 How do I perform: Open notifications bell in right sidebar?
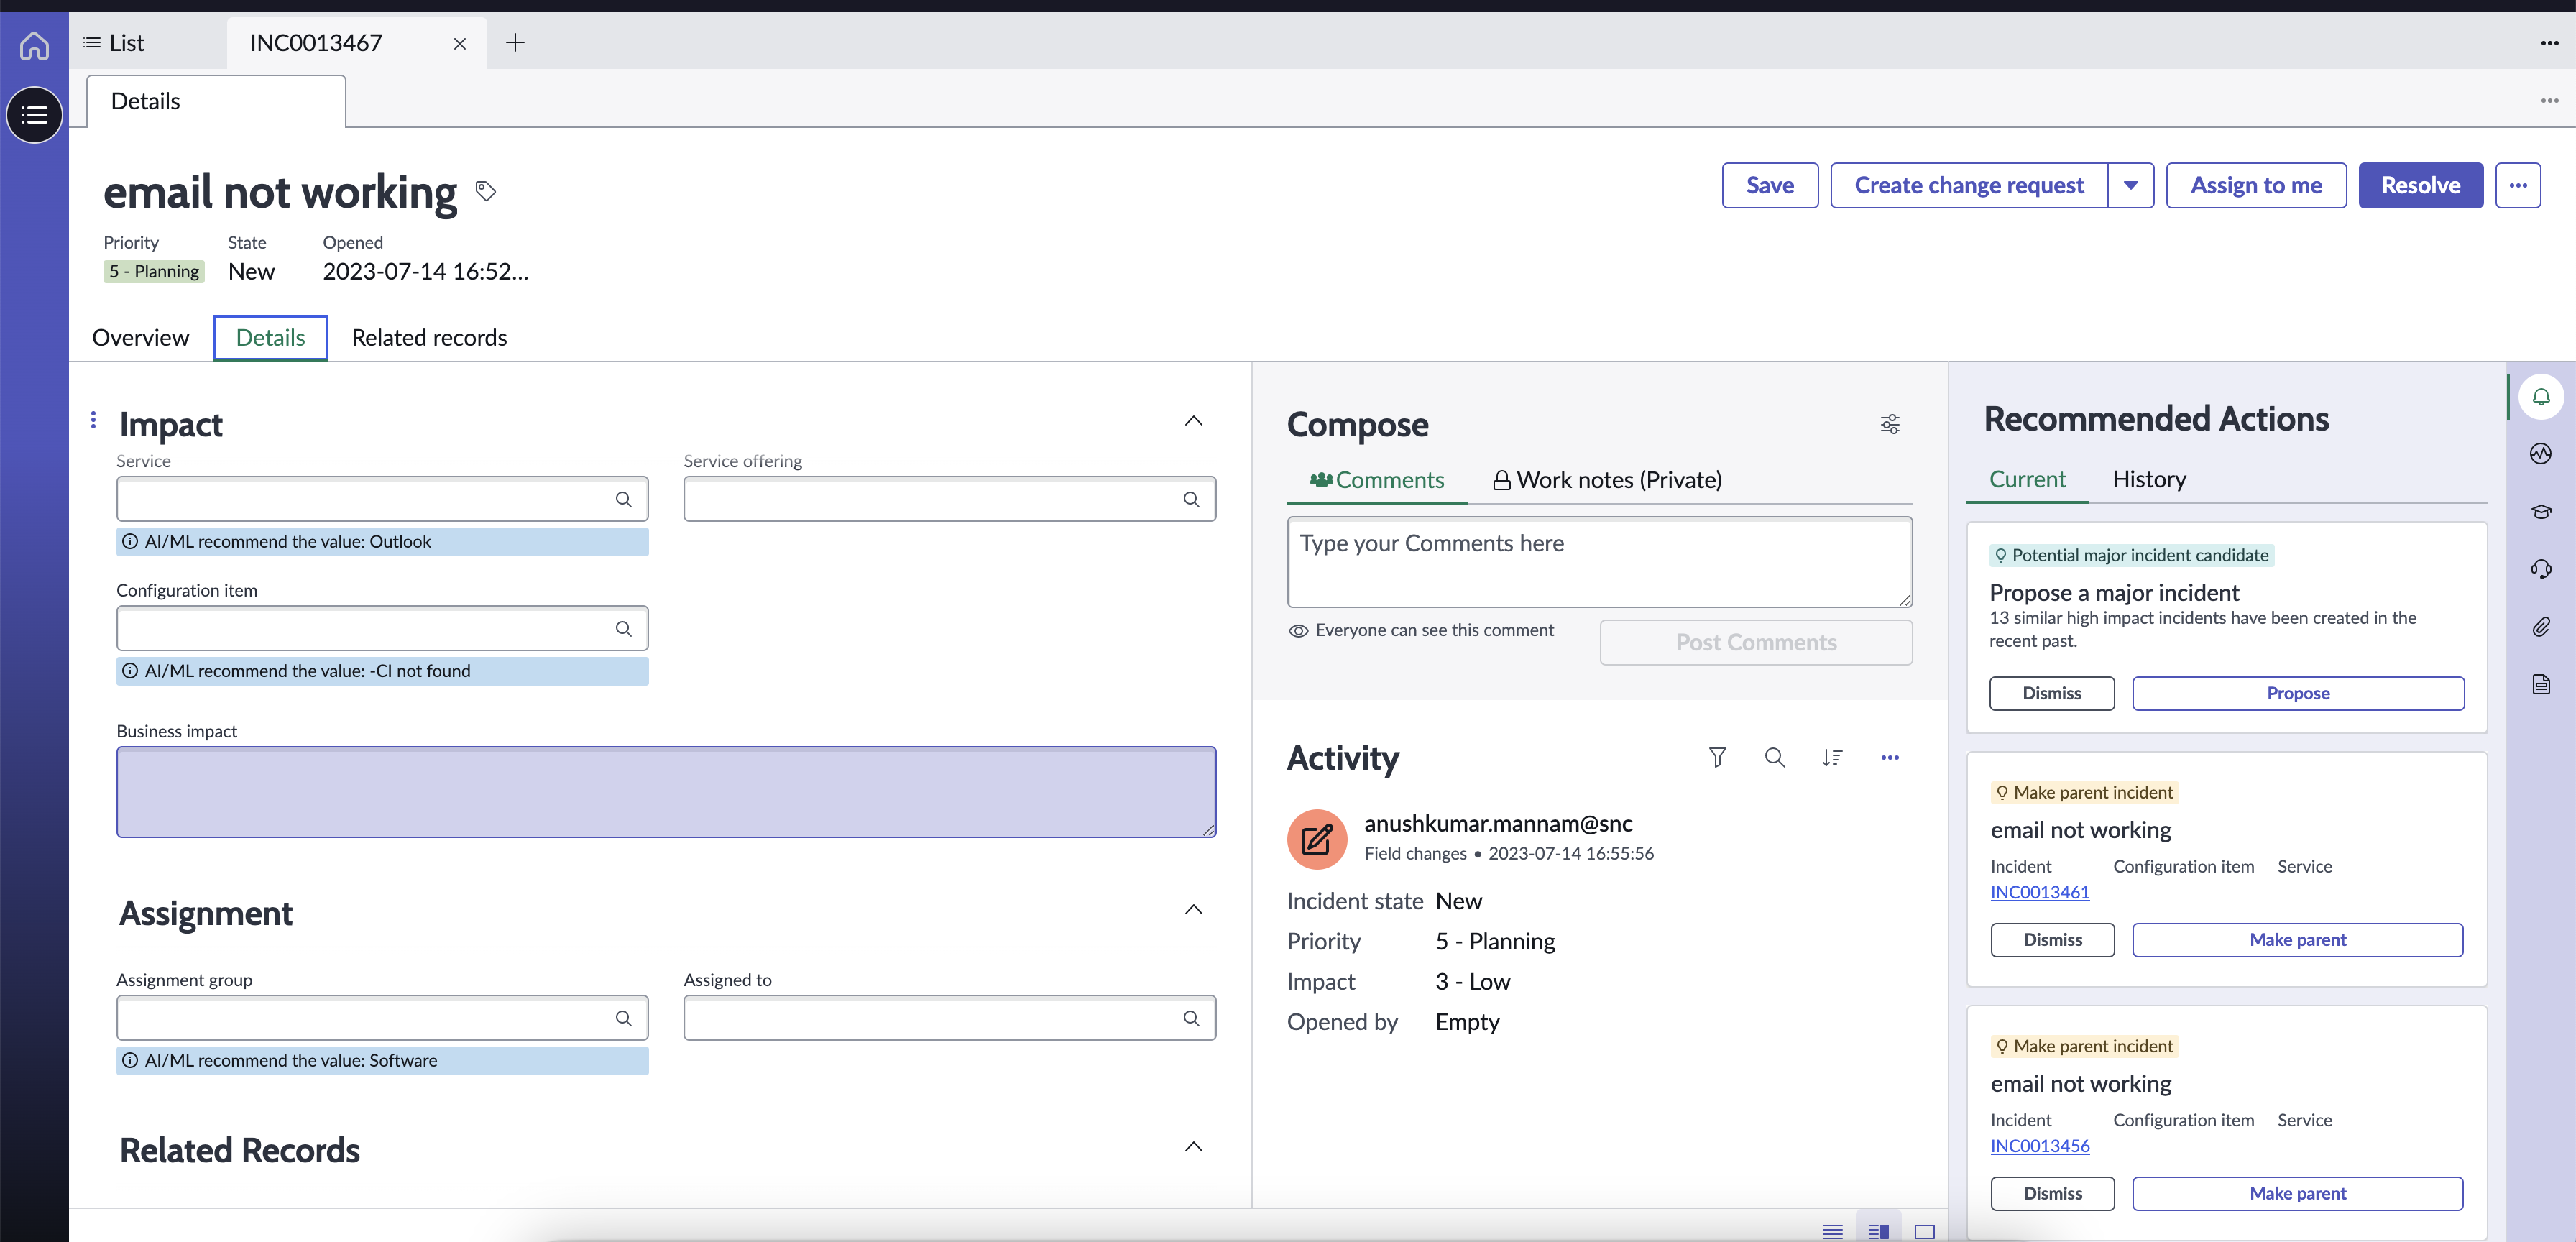click(x=2540, y=397)
